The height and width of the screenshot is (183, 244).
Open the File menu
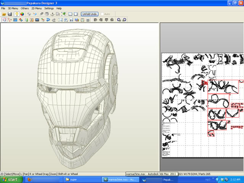pyautogui.click(x=3, y=8)
